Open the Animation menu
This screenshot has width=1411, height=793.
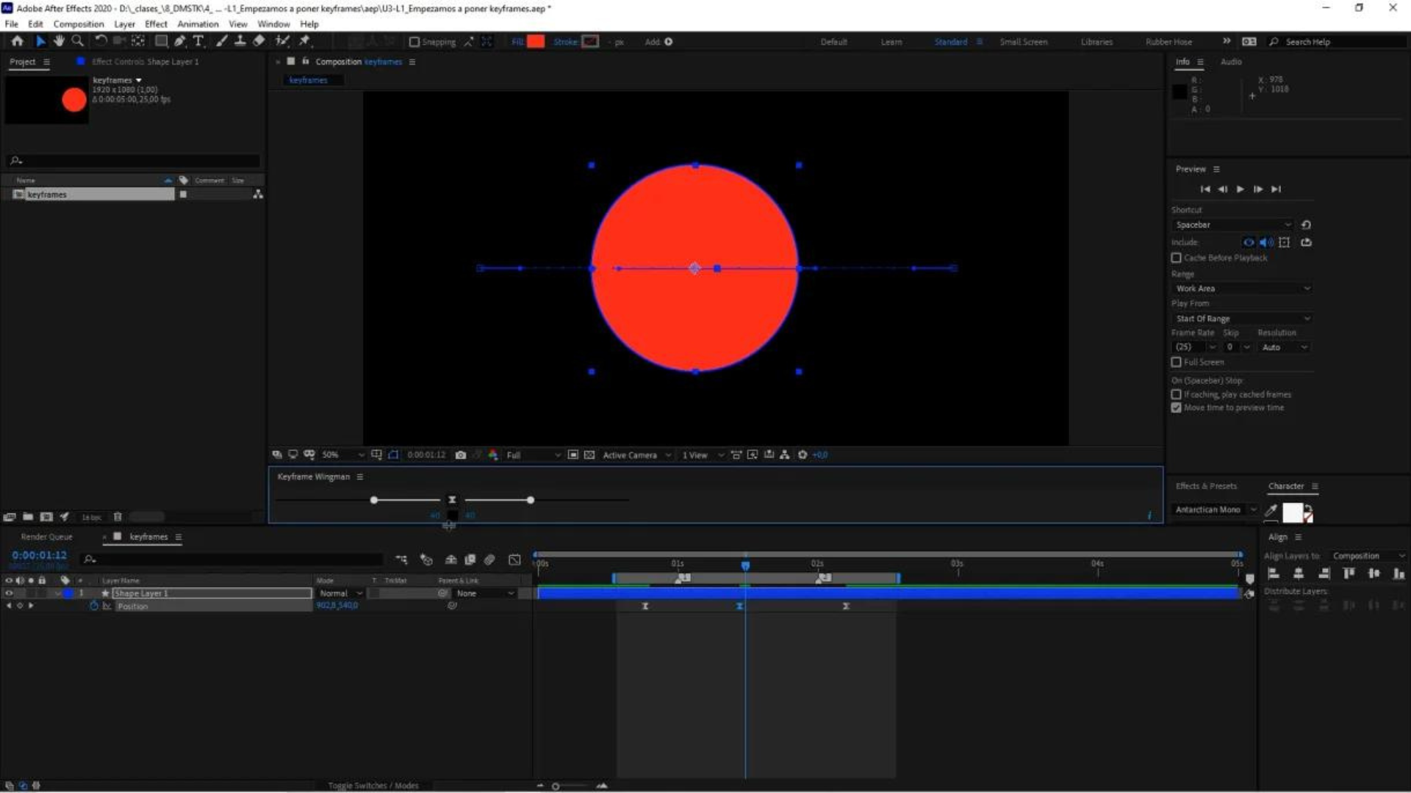[x=198, y=24]
